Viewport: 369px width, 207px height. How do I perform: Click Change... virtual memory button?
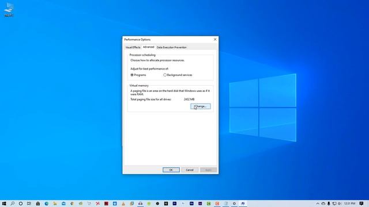point(201,106)
